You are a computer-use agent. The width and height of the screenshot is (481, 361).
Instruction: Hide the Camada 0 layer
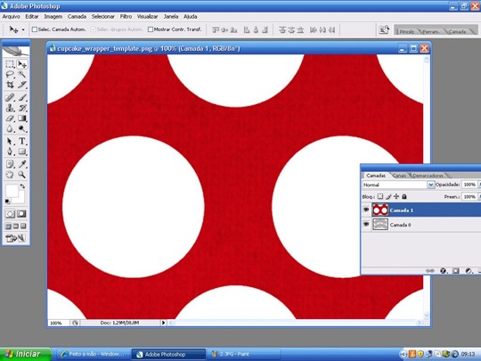click(366, 225)
